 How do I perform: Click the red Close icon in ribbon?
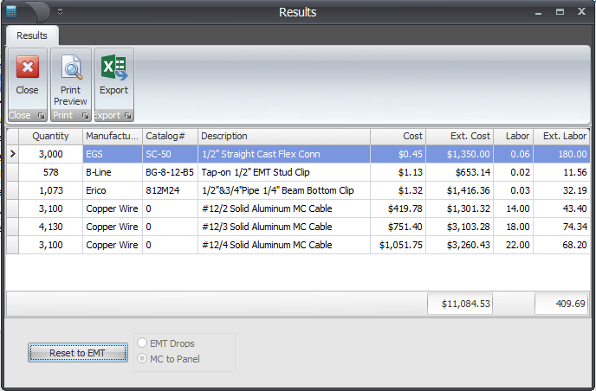coord(27,69)
